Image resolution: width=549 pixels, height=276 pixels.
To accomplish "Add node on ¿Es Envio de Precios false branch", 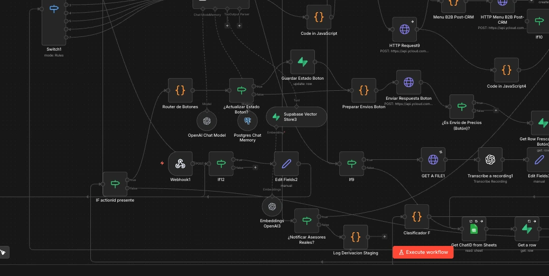I will 496,110.
